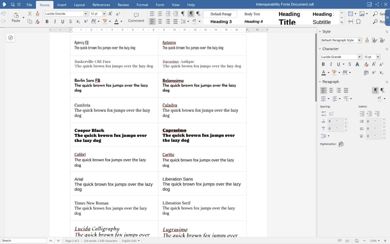Image resolution: width=390 pixels, height=244 pixels.
Task: Open toolbar Character Spacing dropdown
Action: (x=99, y=22)
